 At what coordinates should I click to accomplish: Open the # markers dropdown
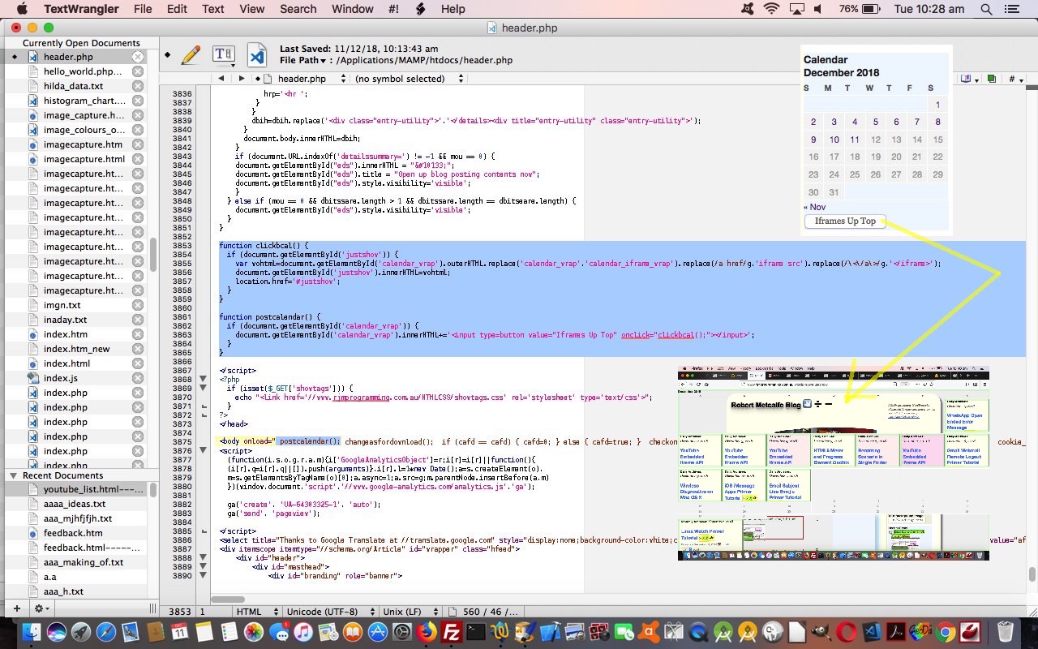click(1015, 79)
